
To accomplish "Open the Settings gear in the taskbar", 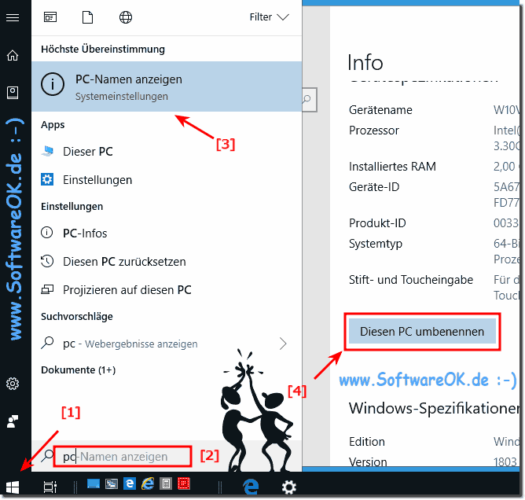I will 289,487.
